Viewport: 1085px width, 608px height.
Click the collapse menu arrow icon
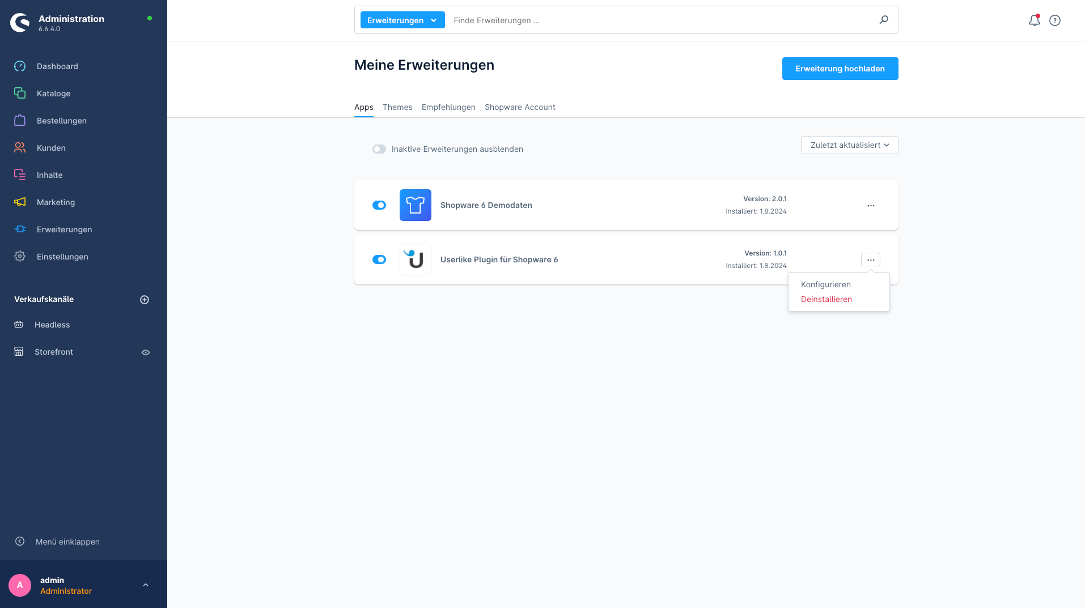tap(20, 541)
